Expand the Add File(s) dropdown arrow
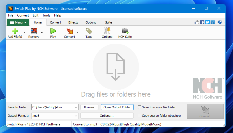 [24, 32]
